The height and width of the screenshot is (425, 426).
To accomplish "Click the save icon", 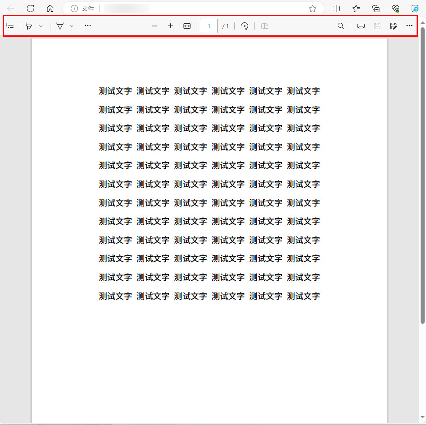I will (377, 26).
